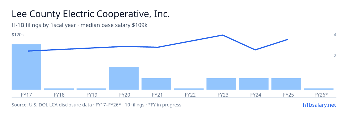Click the salary line dip at FY24

[x=255, y=50]
